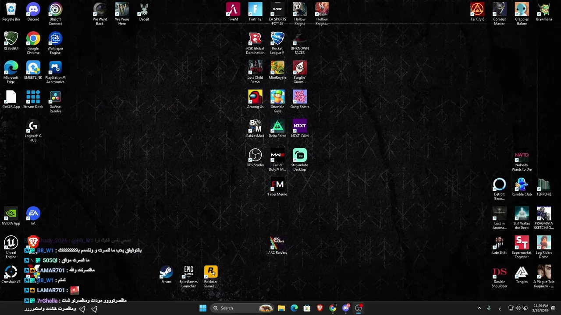
Task: Open the Stumble Guys shortcut
Action: click(277, 101)
